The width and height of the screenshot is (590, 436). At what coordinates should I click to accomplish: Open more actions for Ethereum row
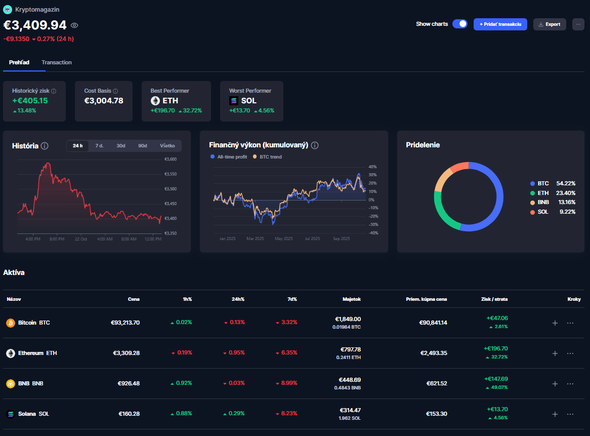[570, 353]
